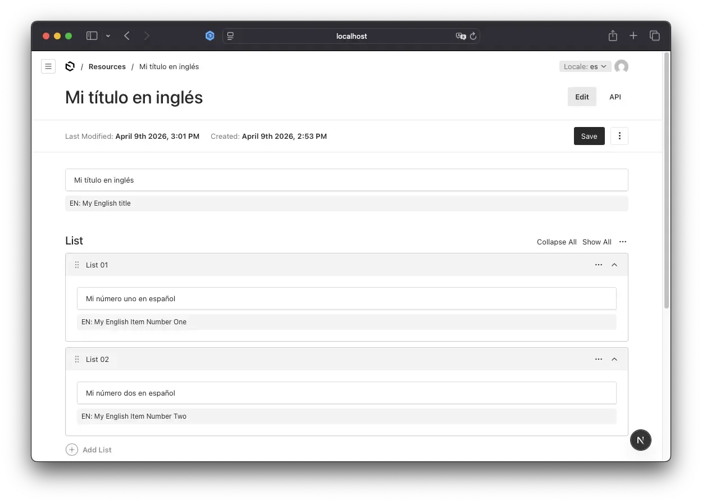Select the Edit tab

(x=582, y=97)
